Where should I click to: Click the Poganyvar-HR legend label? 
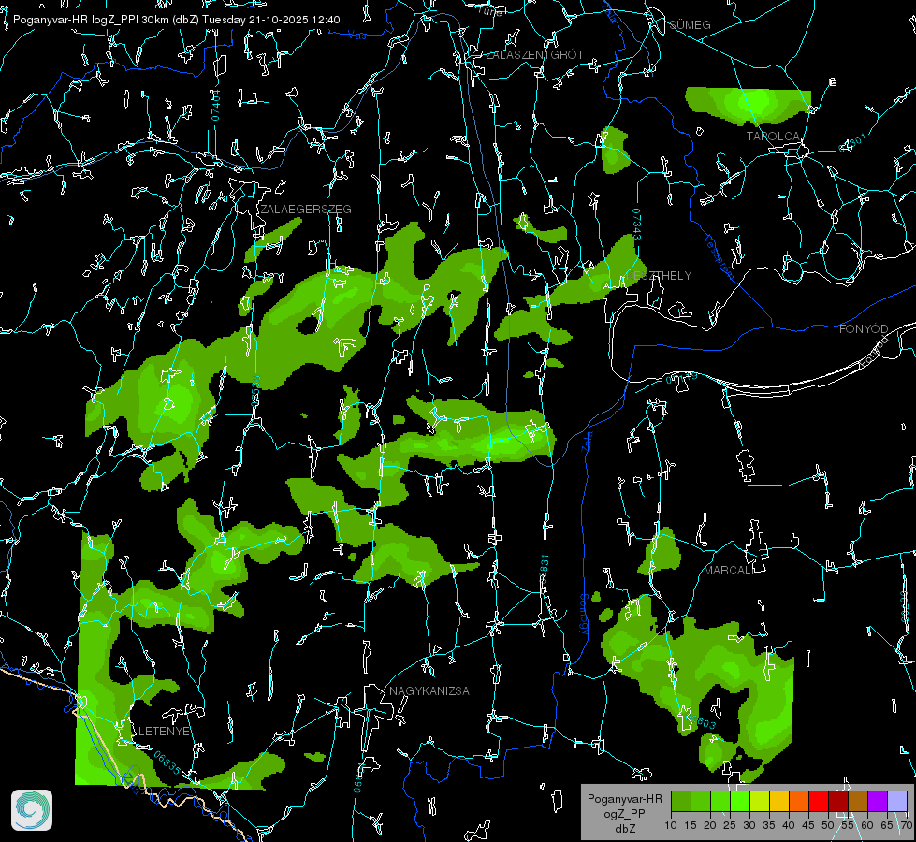pyautogui.click(x=624, y=799)
